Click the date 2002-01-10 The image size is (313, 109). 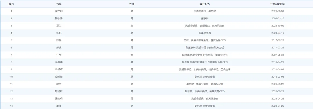point(277,18)
